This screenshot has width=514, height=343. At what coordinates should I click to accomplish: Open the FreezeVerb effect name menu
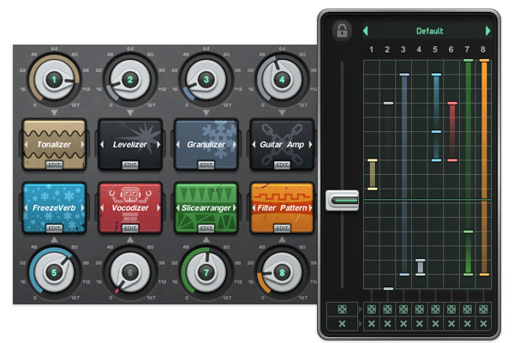pyautogui.click(x=54, y=208)
